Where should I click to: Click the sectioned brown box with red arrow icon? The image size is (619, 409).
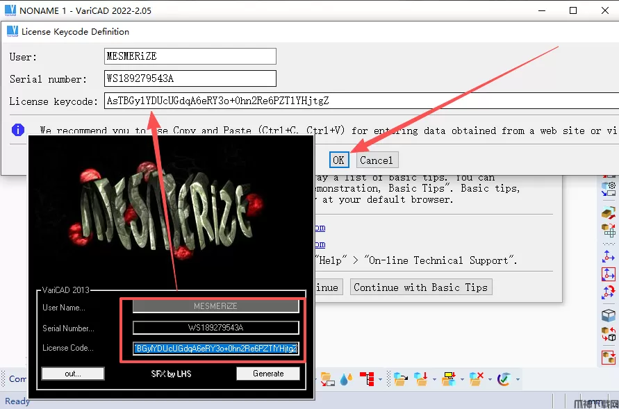point(609,213)
